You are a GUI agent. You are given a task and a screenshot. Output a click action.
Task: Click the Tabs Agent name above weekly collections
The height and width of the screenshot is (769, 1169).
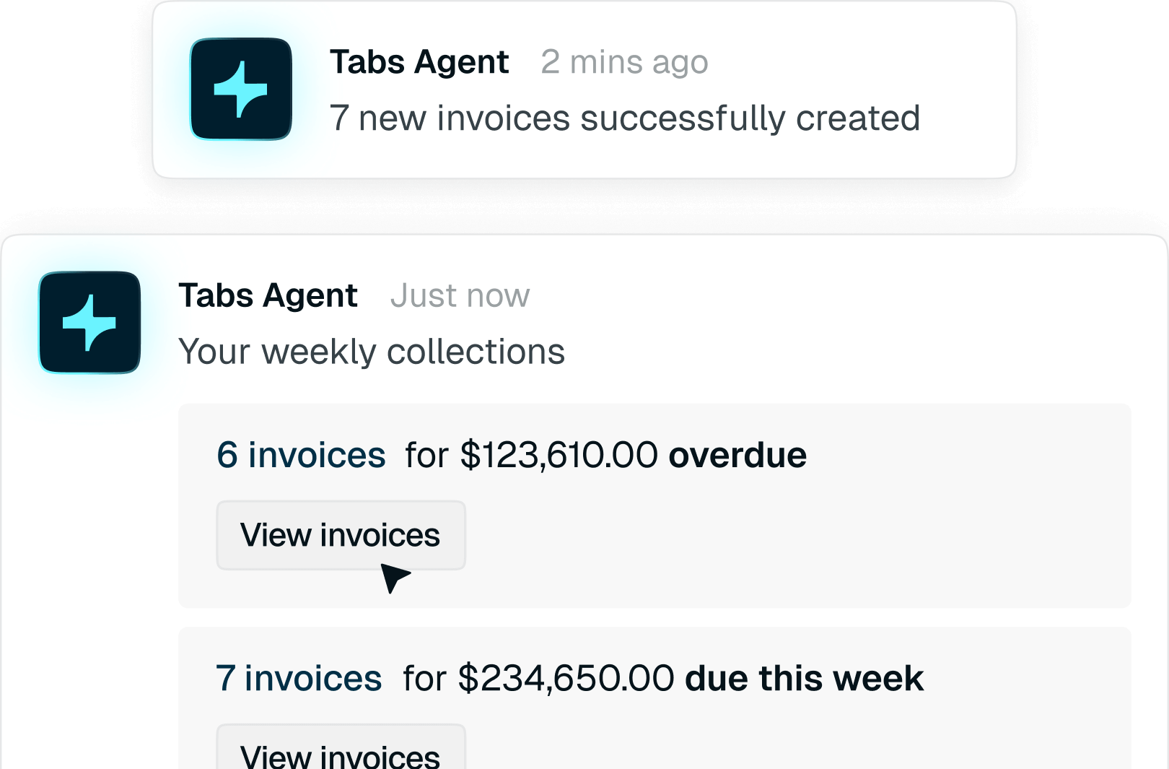268,295
